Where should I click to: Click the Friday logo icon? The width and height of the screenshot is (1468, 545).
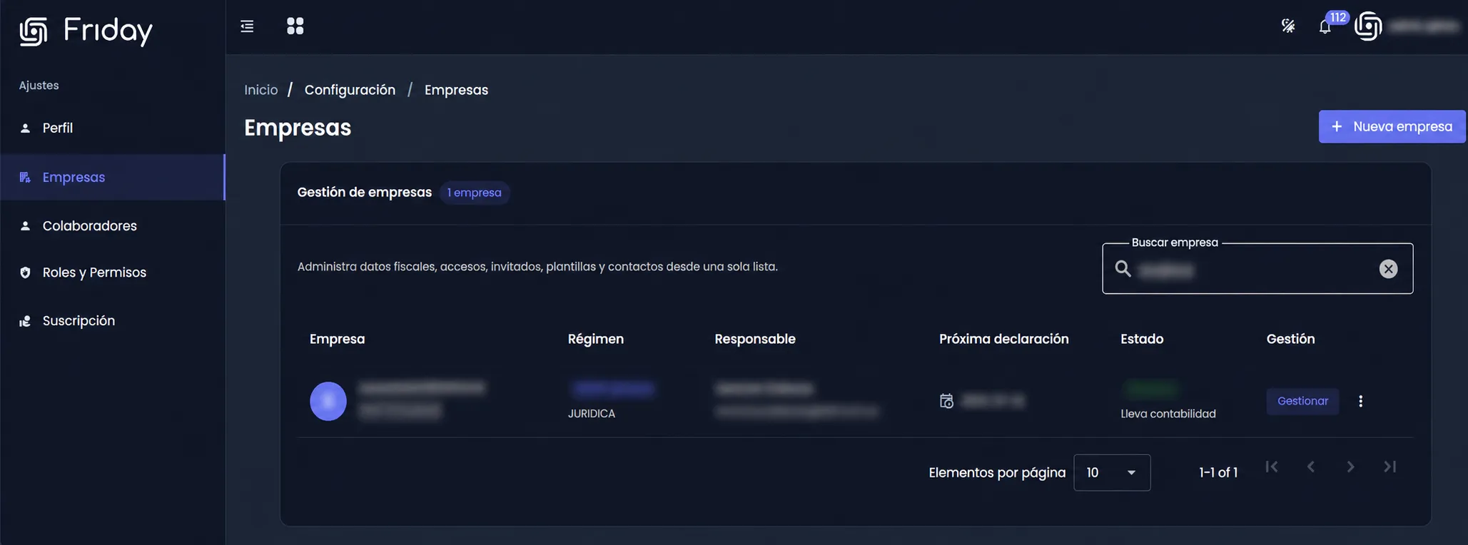tap(33, 31)
